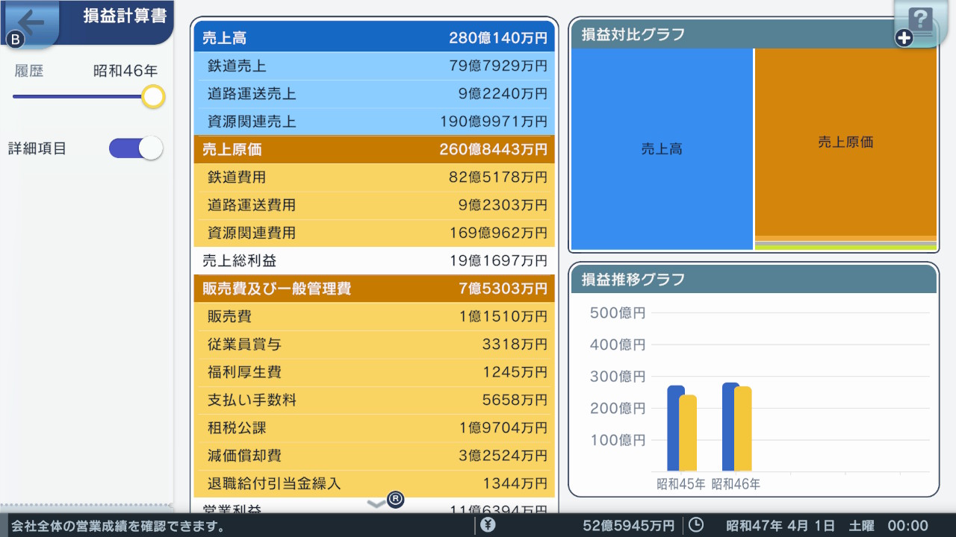Select the 従業員賞与 row
The width and height of the screenshot is (956, 537).
(374, 344)
